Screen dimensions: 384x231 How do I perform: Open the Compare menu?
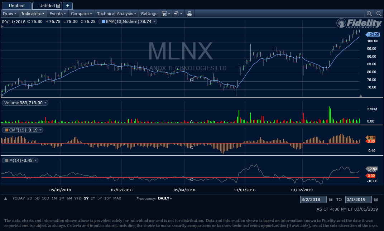81,14
